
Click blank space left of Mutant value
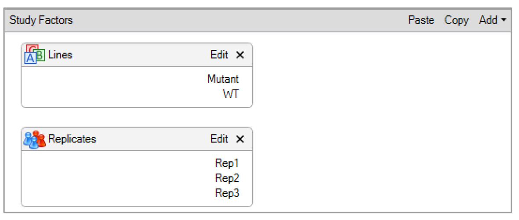pyautogui.click(x=110, y=79)
